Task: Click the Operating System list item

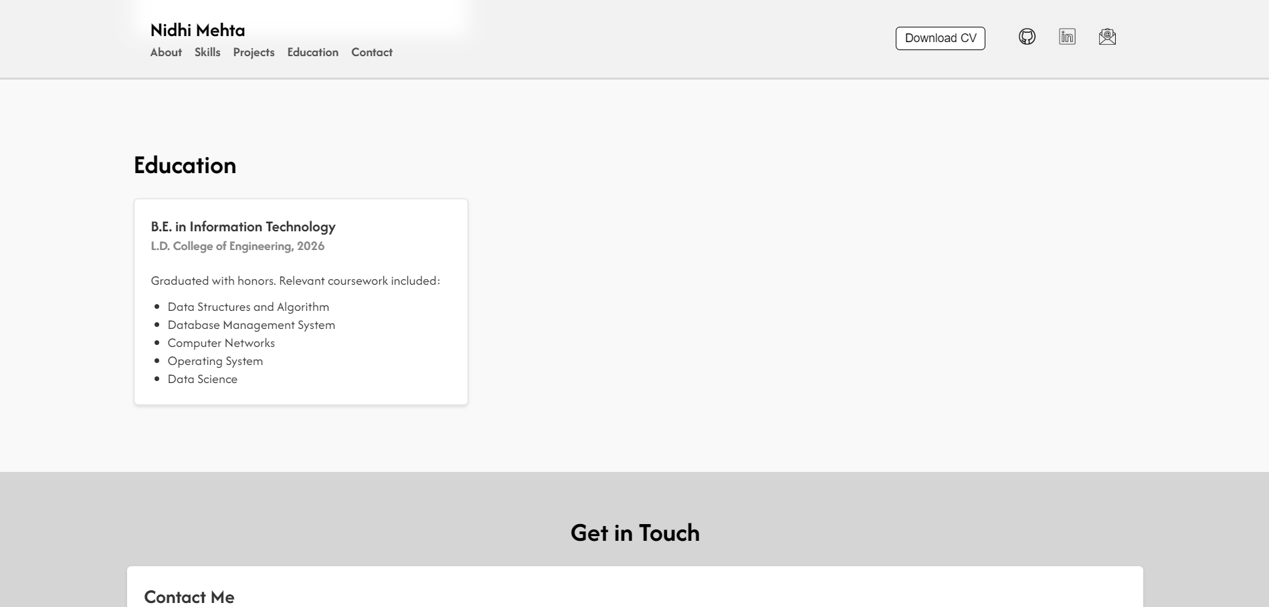Action: click(215, 361)
